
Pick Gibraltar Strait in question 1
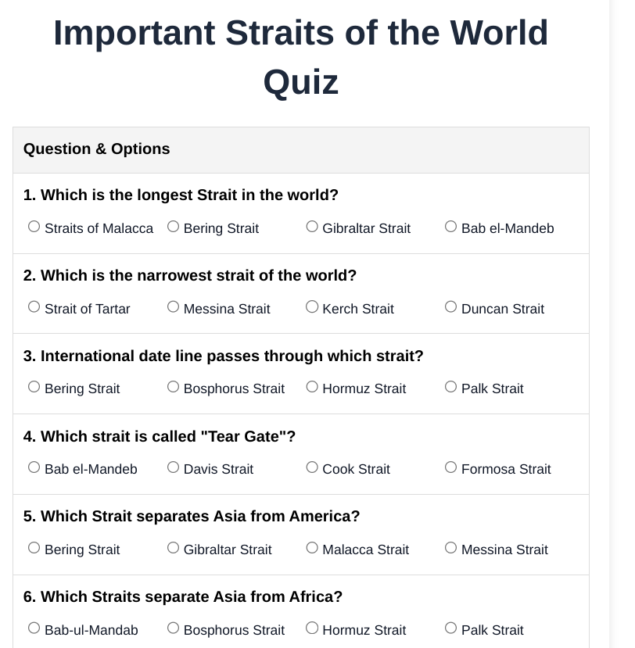(312, 227)
